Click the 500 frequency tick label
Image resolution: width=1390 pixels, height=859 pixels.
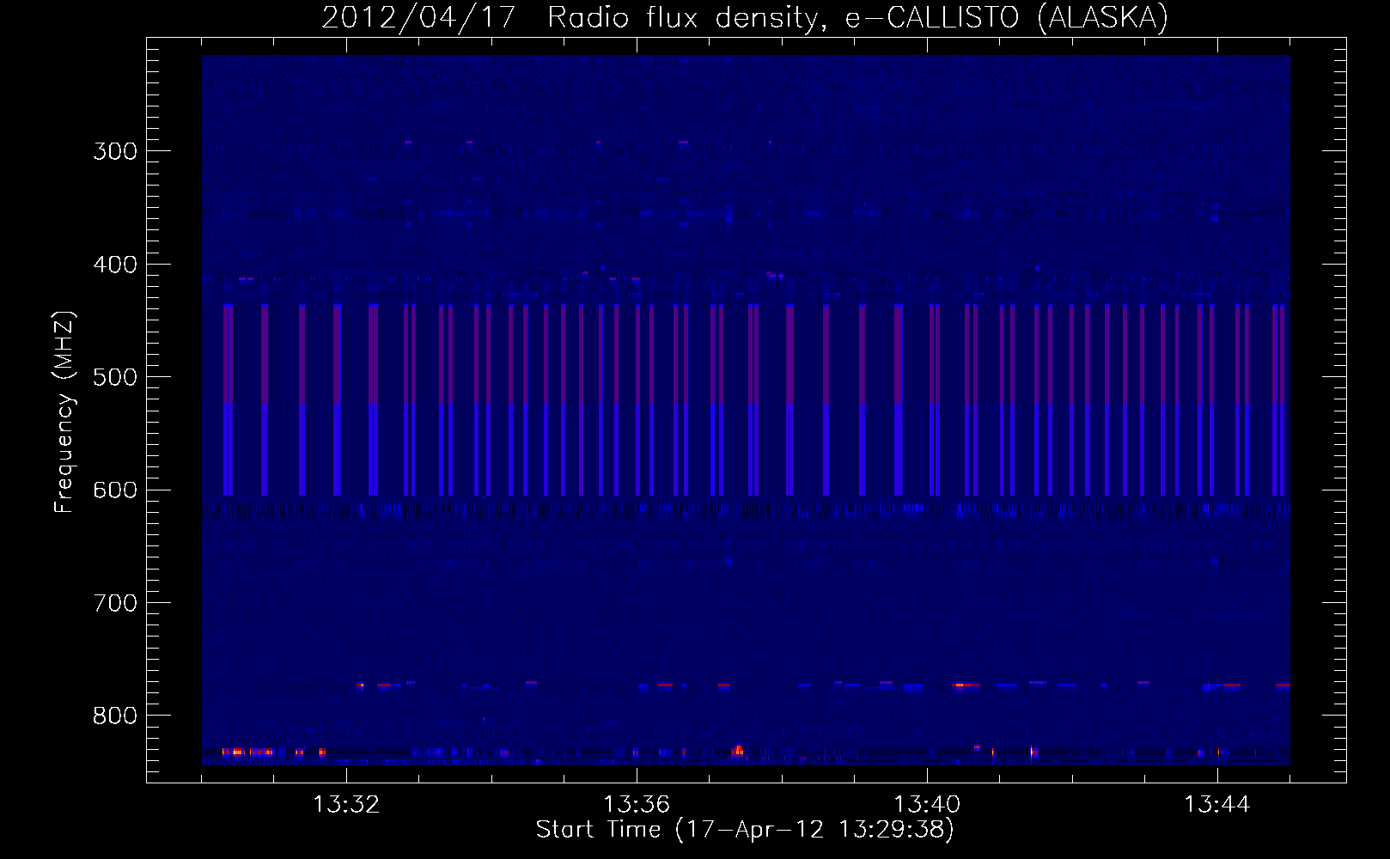pyautogui.click(x=115, y=377)
